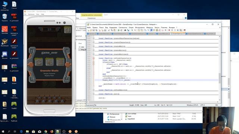Screen dimensions: 239x134
Task: Open the Синтаксисы menu in Notepad++
Action: pyautogui.click(x=123, y=28)
